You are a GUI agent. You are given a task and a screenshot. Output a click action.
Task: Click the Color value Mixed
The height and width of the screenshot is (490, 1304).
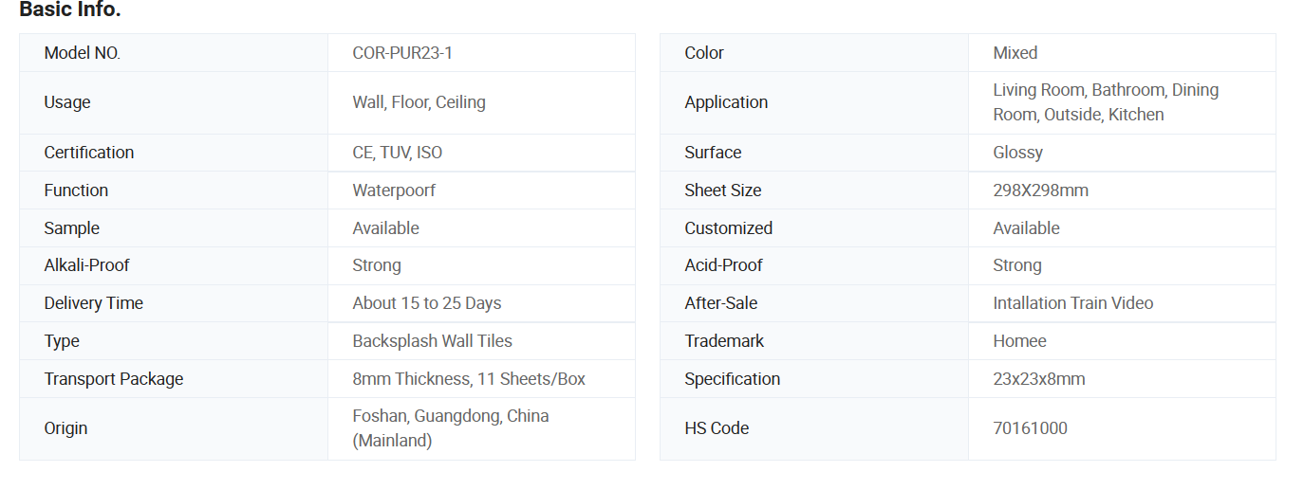1015,53
